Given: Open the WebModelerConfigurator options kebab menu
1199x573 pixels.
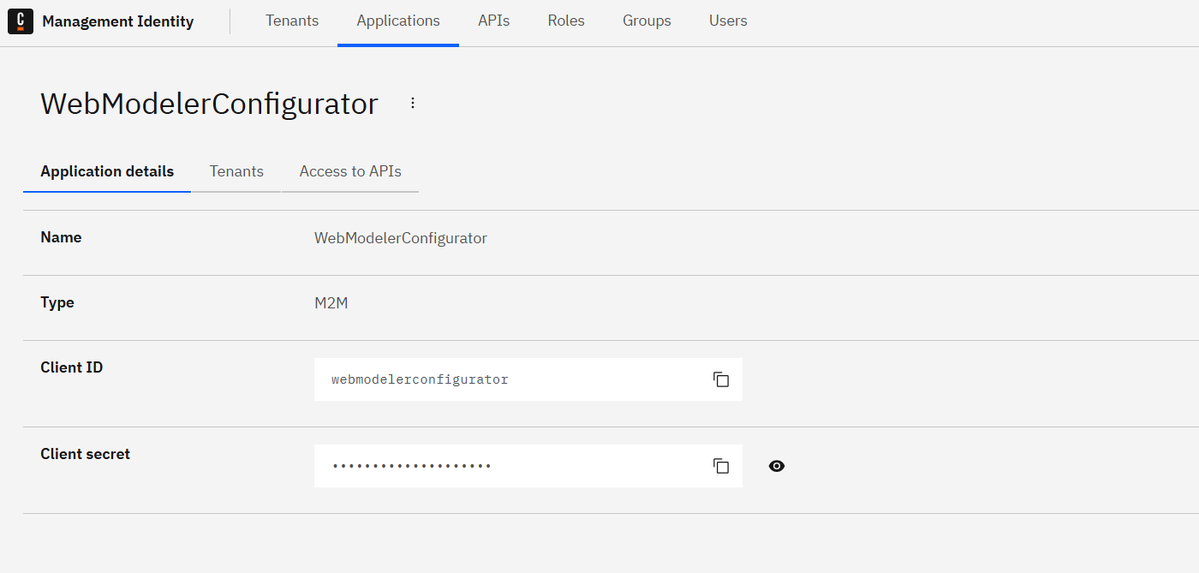Looking at the screenshot, I should pyautogui.click(x=413, y=103).
